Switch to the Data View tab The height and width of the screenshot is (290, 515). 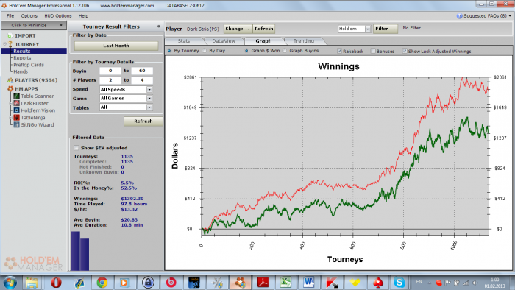coord(224,41)
